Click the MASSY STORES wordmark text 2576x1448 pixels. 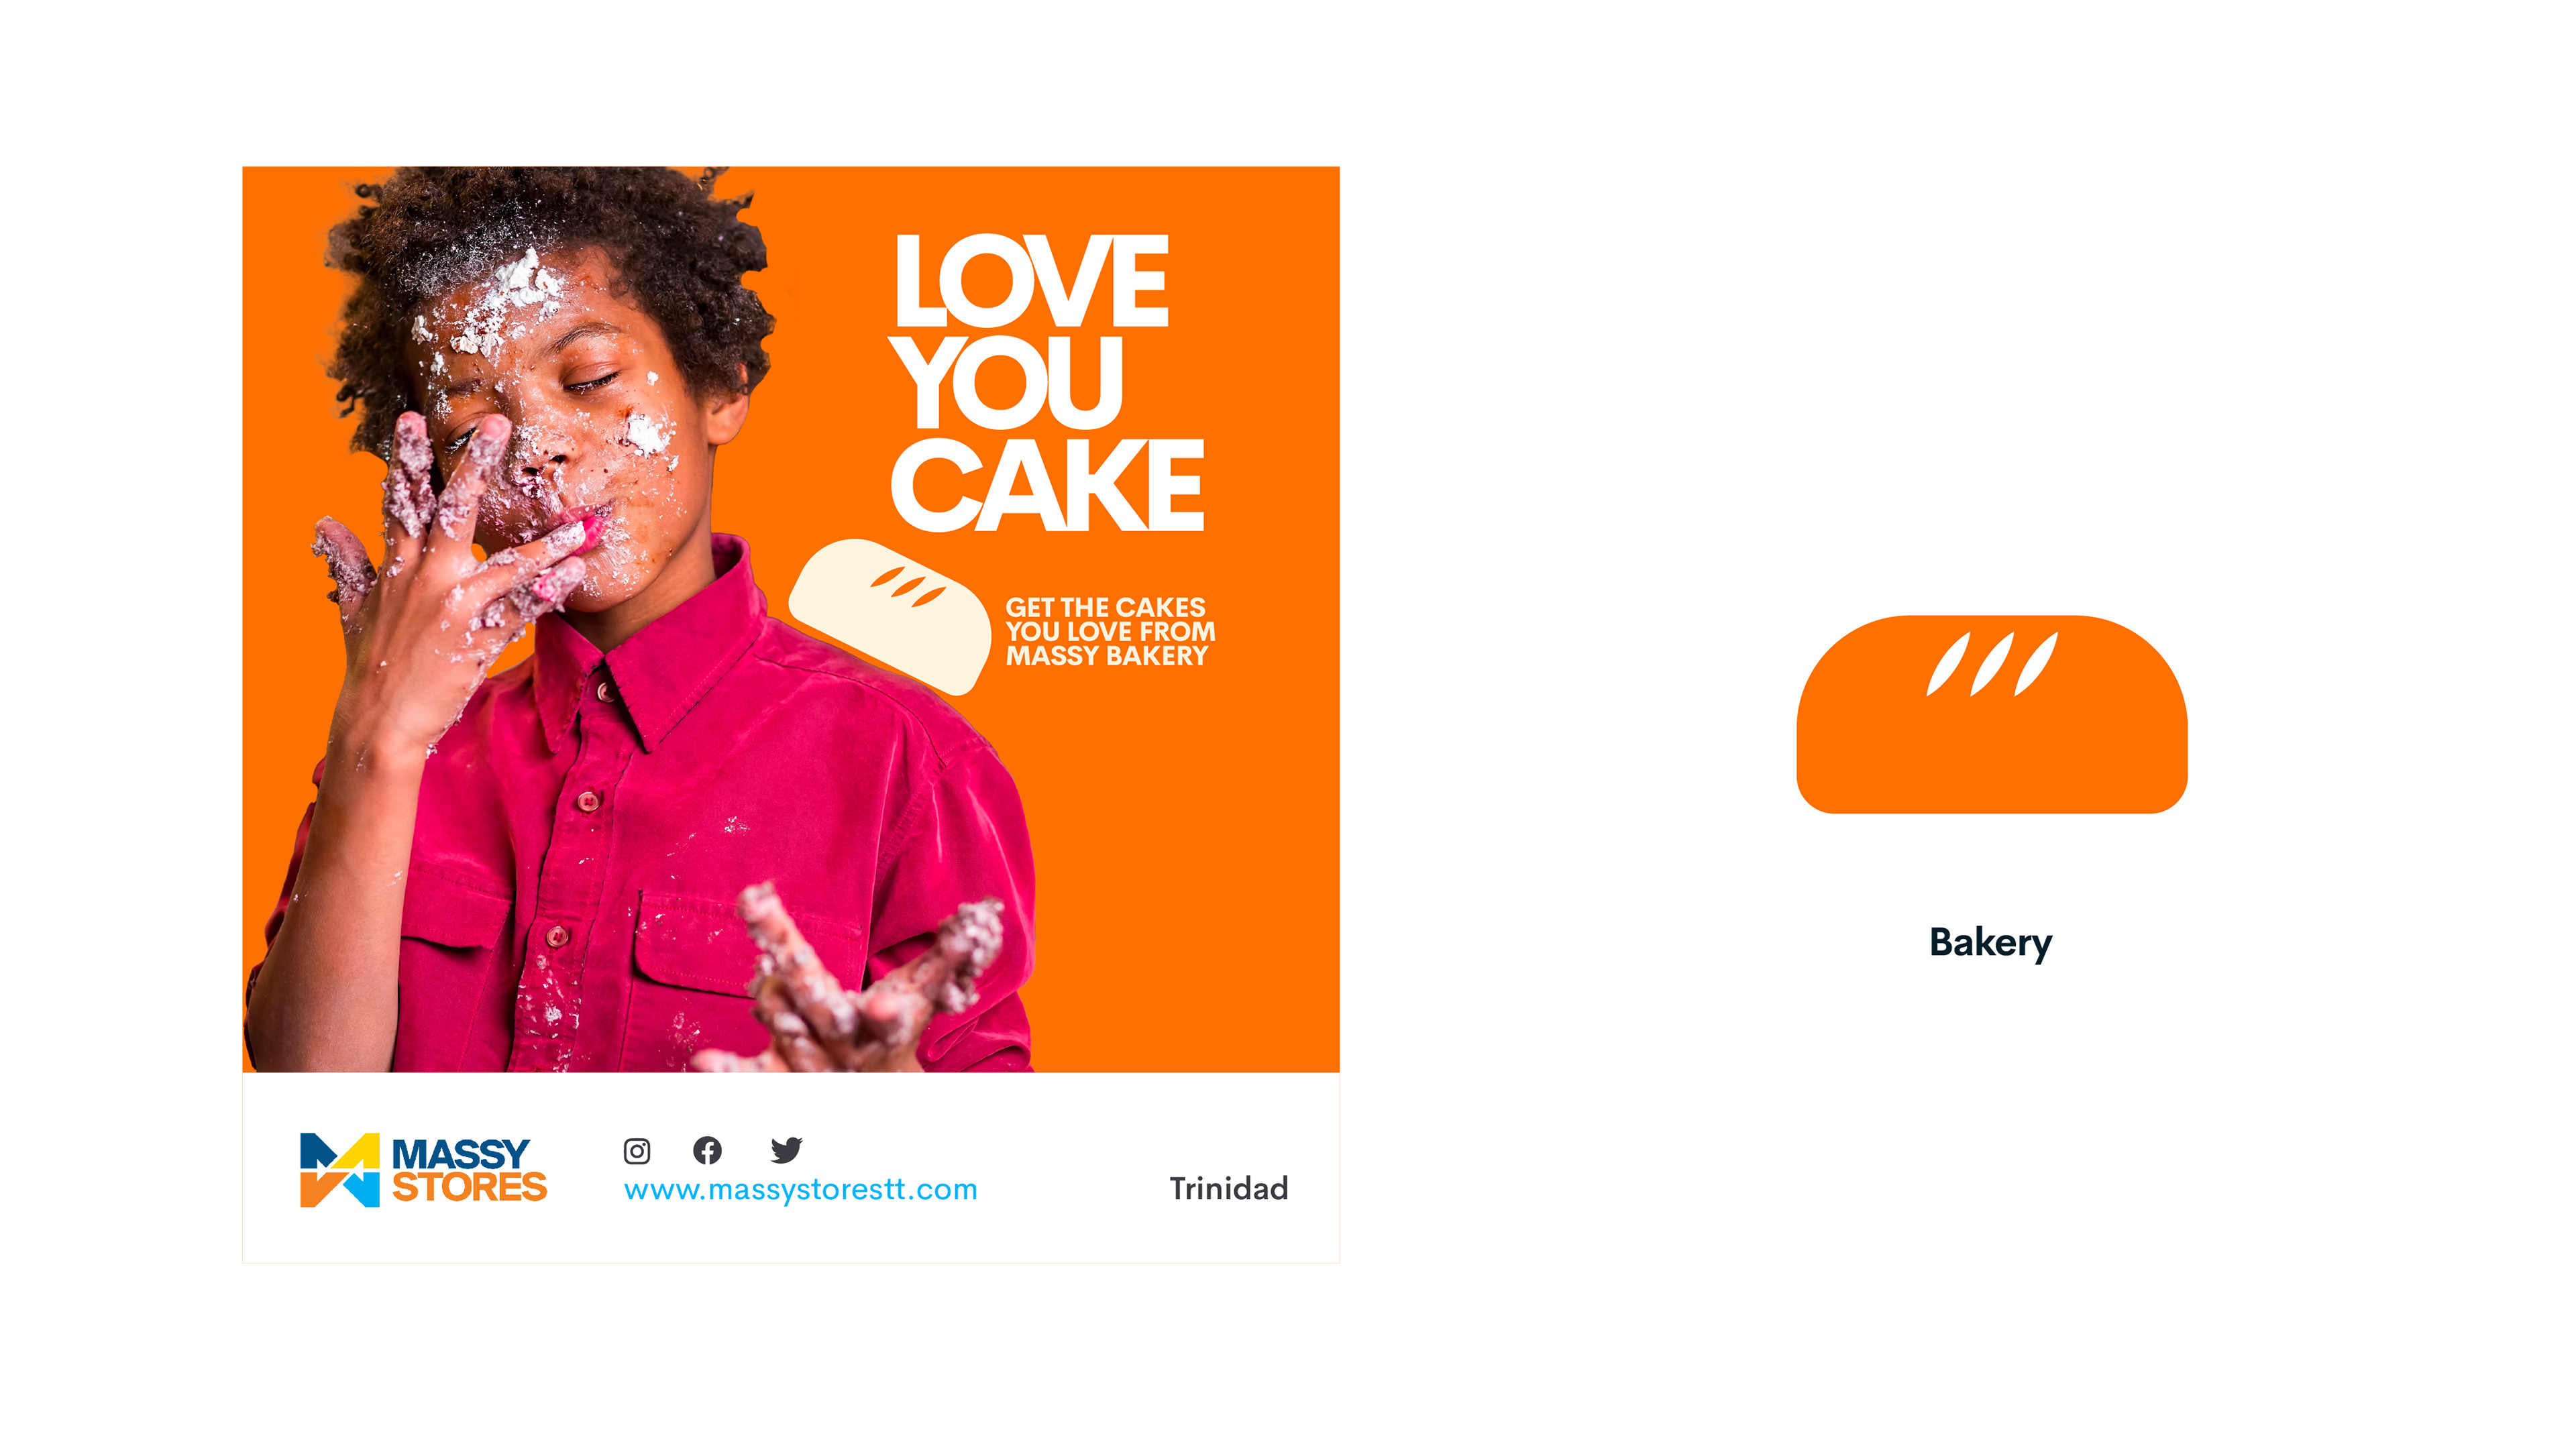click(469, 1170)
